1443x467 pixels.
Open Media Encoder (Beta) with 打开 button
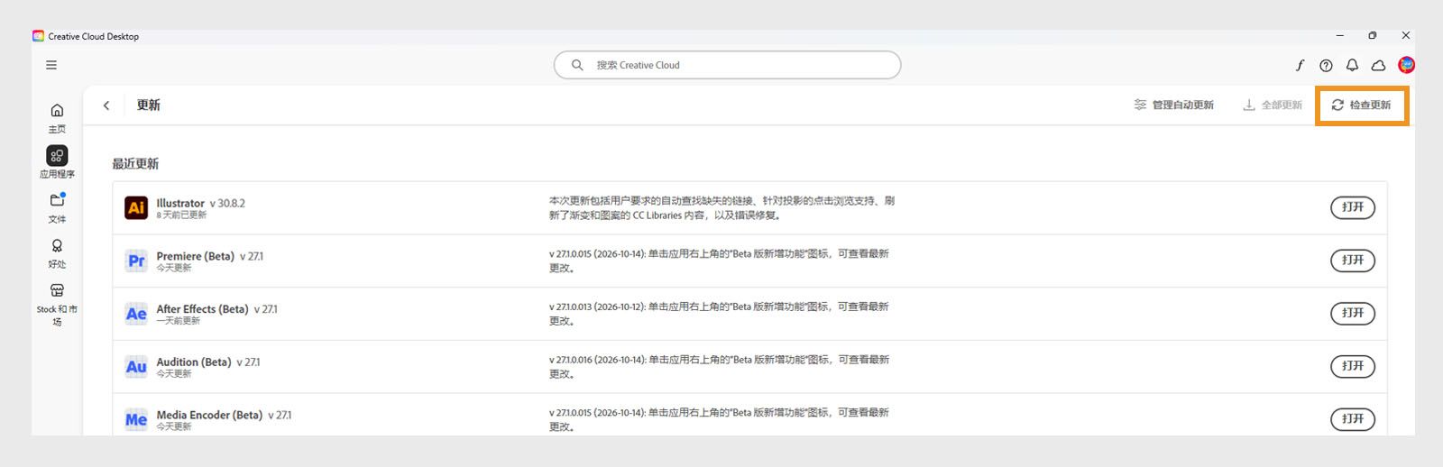point(1353,419)
